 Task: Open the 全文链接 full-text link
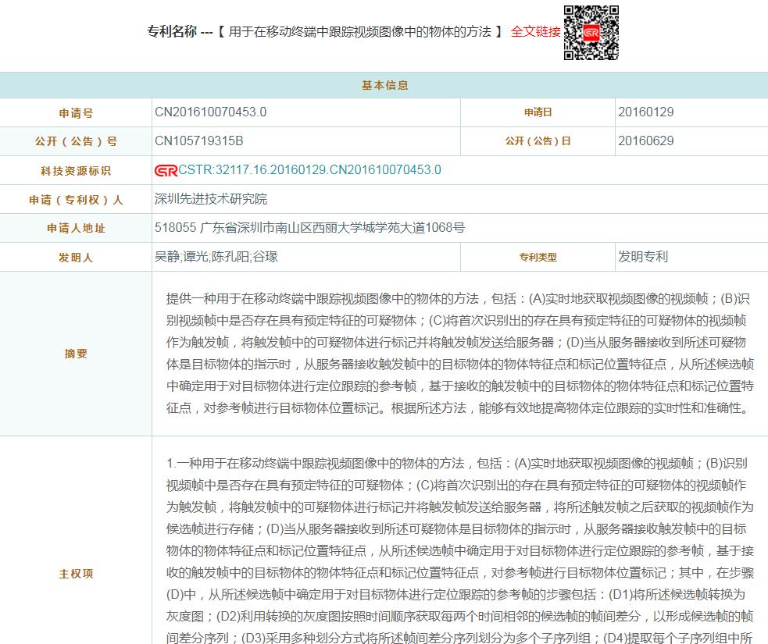(535, 32)
